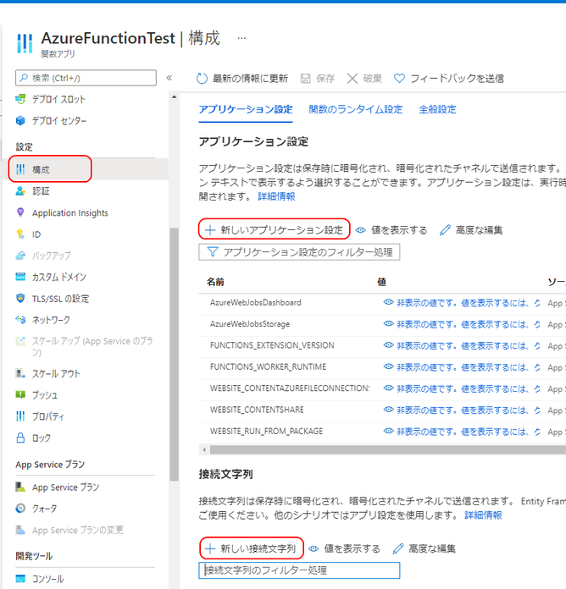566x589 pixels.
Task: Focus the 検索 (Ctrl+/) search box
Action: pyautogui.click(x=86, y=78)
